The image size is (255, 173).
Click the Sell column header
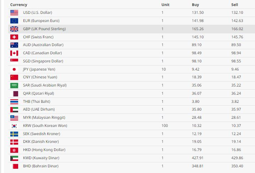tap(234, 5)
